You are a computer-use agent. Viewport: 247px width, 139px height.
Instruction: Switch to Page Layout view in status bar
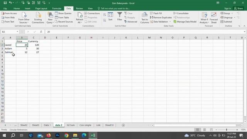point(205,130)
